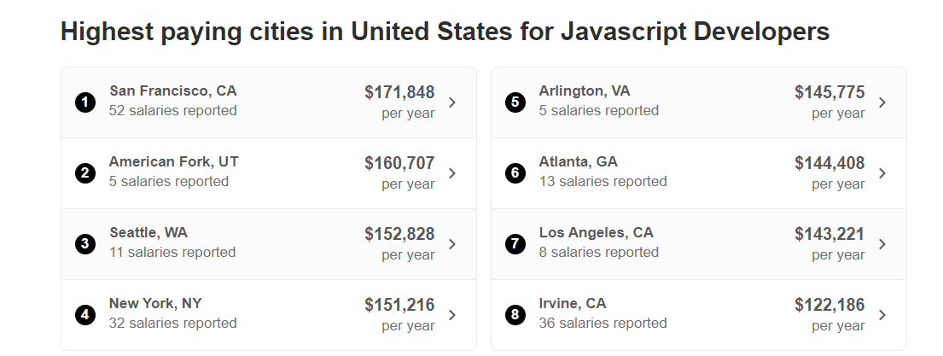The width and height of the screenshot is (943, 356).
Task: Click the rank 2 badge icon
Action: 84,173
